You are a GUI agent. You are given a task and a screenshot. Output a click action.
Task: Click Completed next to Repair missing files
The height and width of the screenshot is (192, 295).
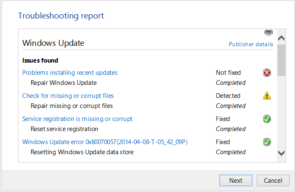[x=230, y=106]
